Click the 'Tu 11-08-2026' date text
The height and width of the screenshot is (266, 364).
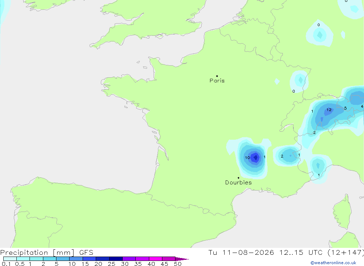click(241, 253)
